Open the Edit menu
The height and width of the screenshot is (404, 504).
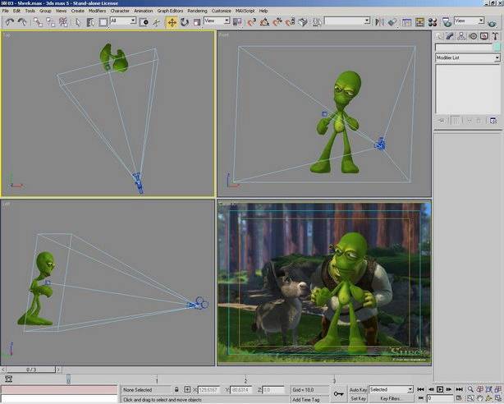(x=16, y=11)
